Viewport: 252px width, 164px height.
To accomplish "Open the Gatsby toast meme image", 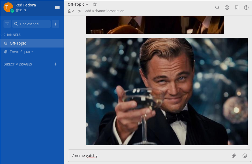I will click(167, 91).
